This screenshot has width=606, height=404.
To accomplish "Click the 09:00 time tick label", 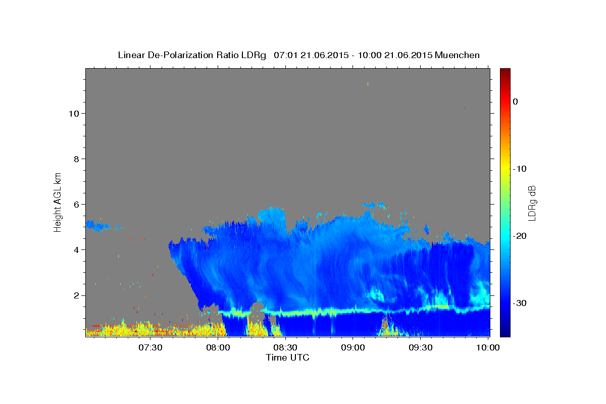I will point(353,347).
